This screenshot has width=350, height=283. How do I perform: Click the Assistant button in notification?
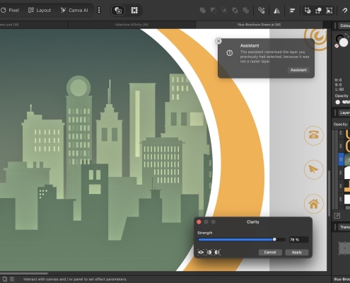[298, 70]
